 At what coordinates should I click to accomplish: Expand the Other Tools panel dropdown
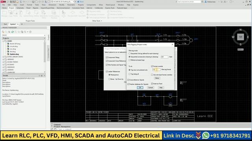[97, 21]
